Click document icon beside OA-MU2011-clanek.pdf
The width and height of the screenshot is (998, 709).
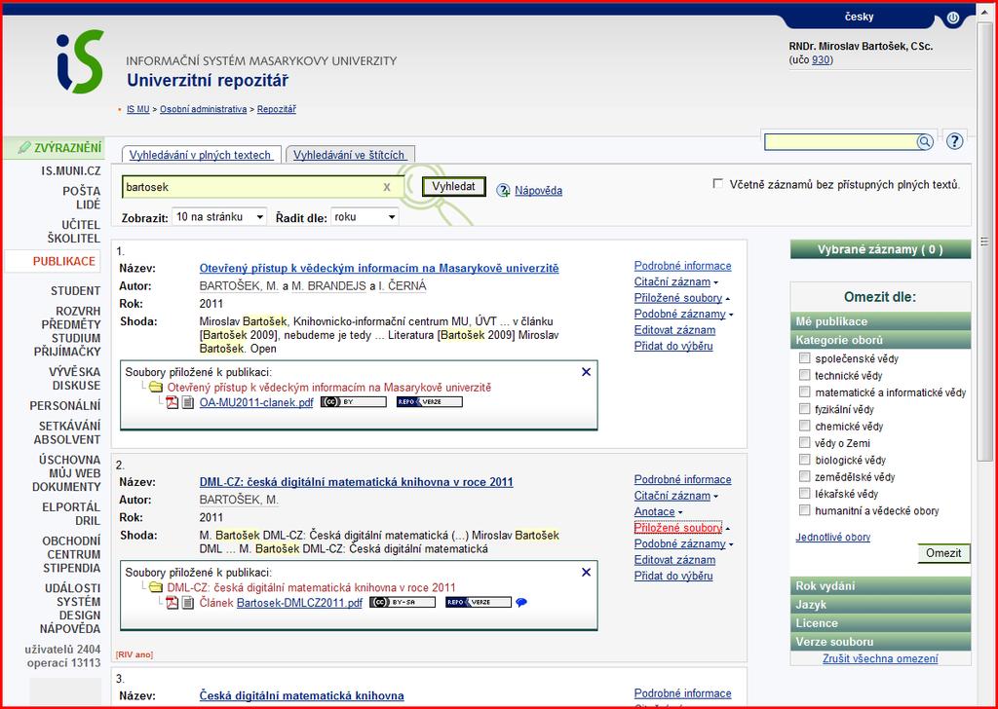point(188,402)
